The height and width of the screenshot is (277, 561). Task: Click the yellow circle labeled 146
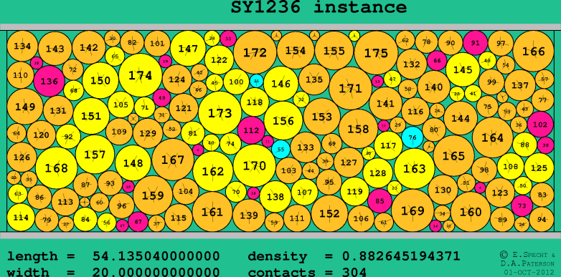[x=280, y=84]
